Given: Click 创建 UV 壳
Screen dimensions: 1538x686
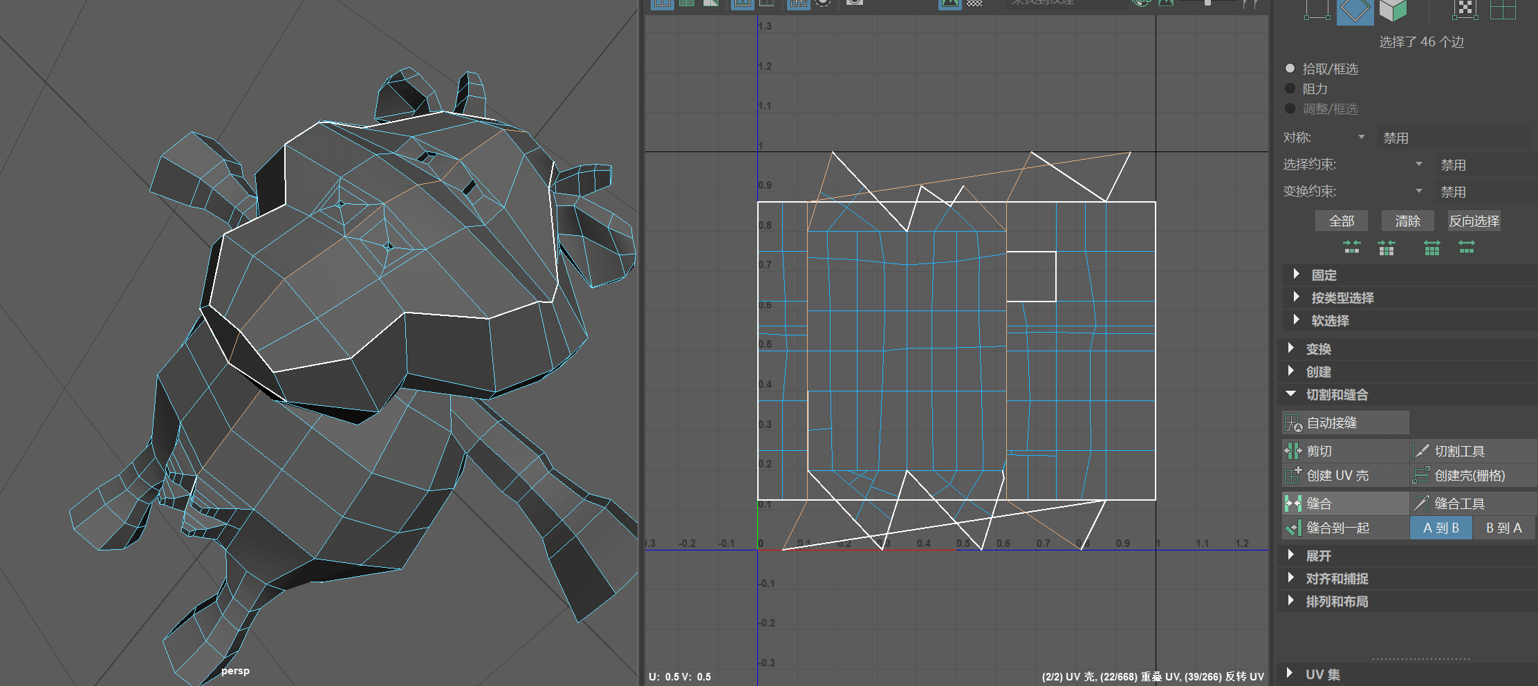Looking at the screenshot, I should pyautogui.click(x=1346, y=476).
